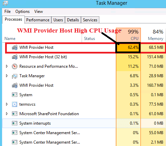The height and width of the screenshot is (146, 166).
Task: Click the termsvcs gear icon
Action: point(15,104)
